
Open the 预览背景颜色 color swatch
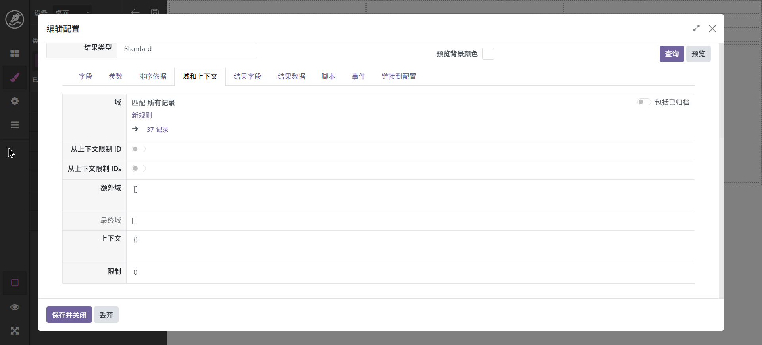[x=488, y=54]
